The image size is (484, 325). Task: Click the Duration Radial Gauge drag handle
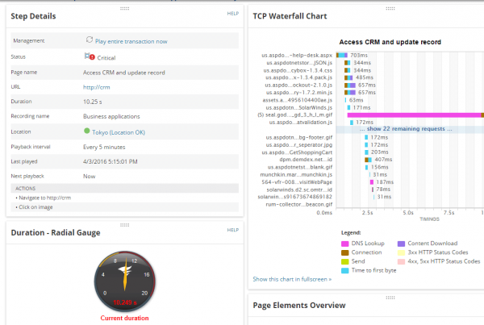(x=124, y=223)
